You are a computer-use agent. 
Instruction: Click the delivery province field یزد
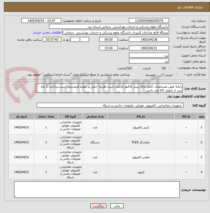[x=149, y=55]
